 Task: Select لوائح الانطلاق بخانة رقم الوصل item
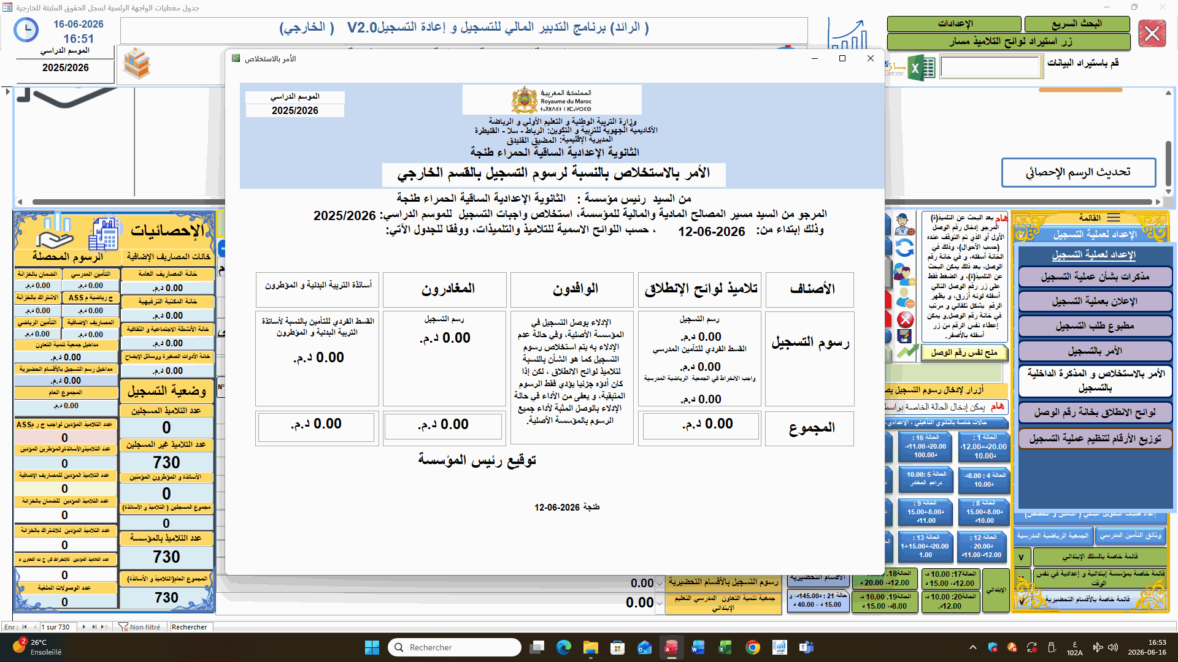click(x=1095, y=413)
